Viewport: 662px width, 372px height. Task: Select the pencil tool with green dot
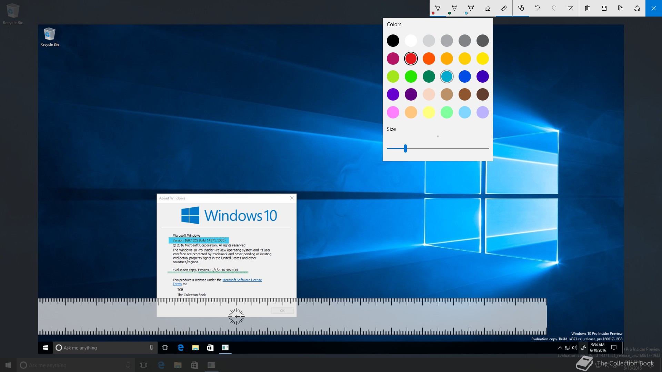[x=454, y=8]
